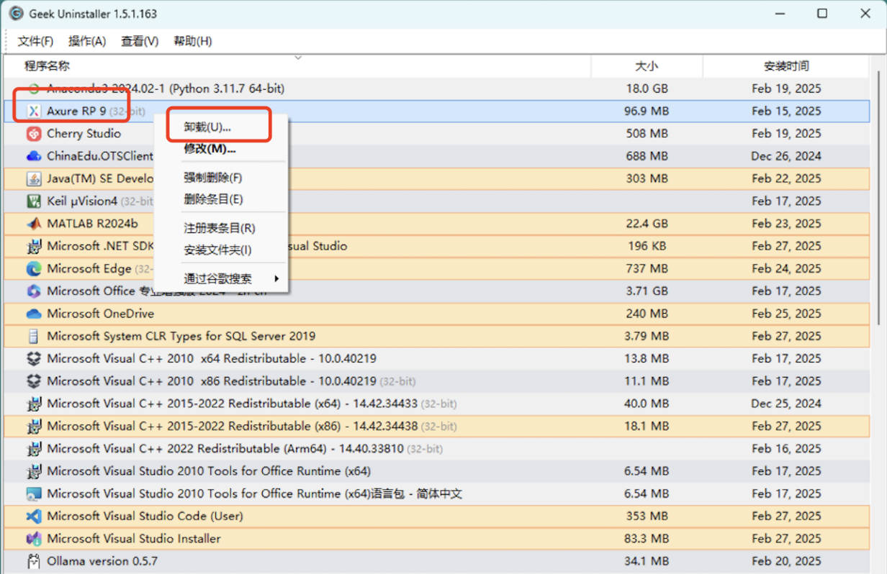
Task: Click the Office Runtime (x64) tools icon
Action: coord(34,471)
